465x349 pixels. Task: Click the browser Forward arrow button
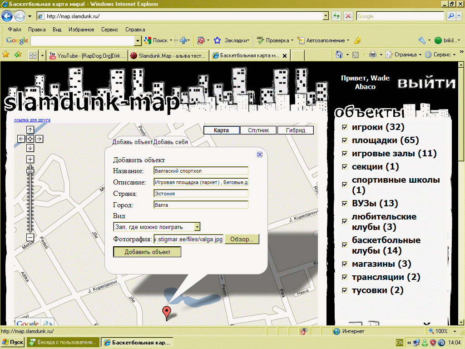click(x=20, y=16)
